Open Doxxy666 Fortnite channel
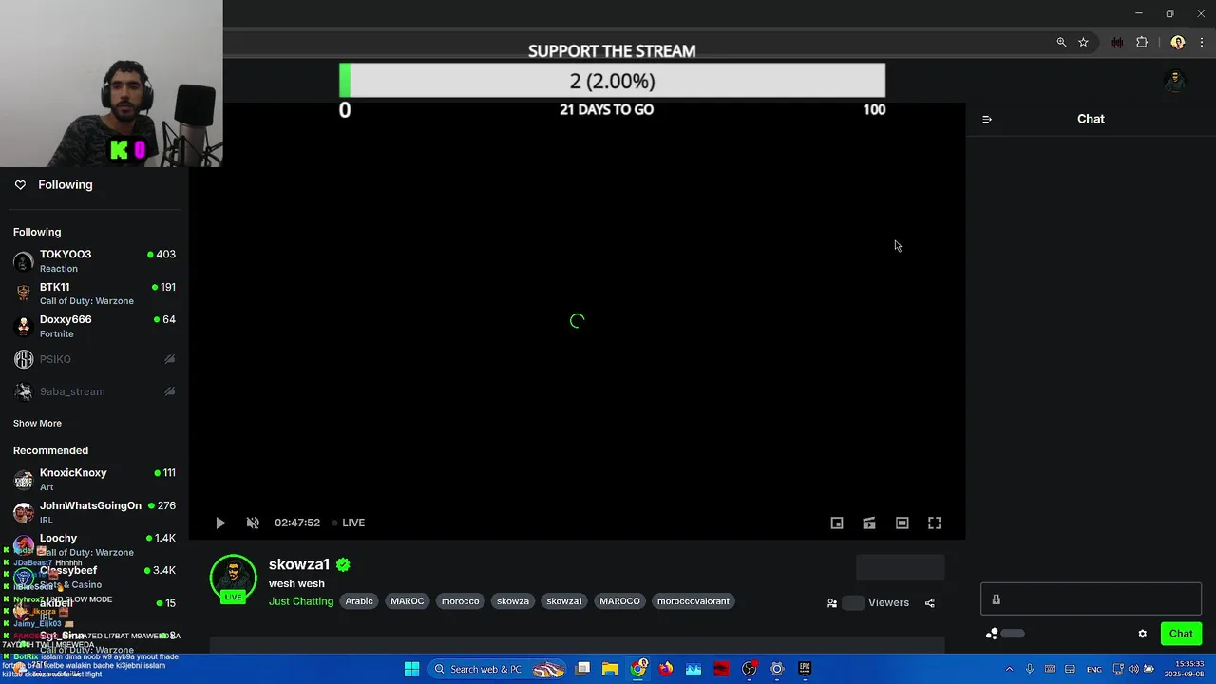The image size is (1216, 684). pos(94,326)
